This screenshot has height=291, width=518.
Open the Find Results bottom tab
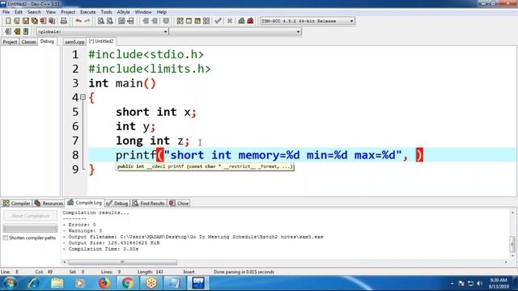[x=149, y=203]
